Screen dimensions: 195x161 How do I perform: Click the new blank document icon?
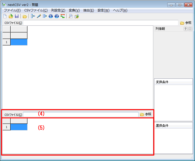(x=5, y=16)
